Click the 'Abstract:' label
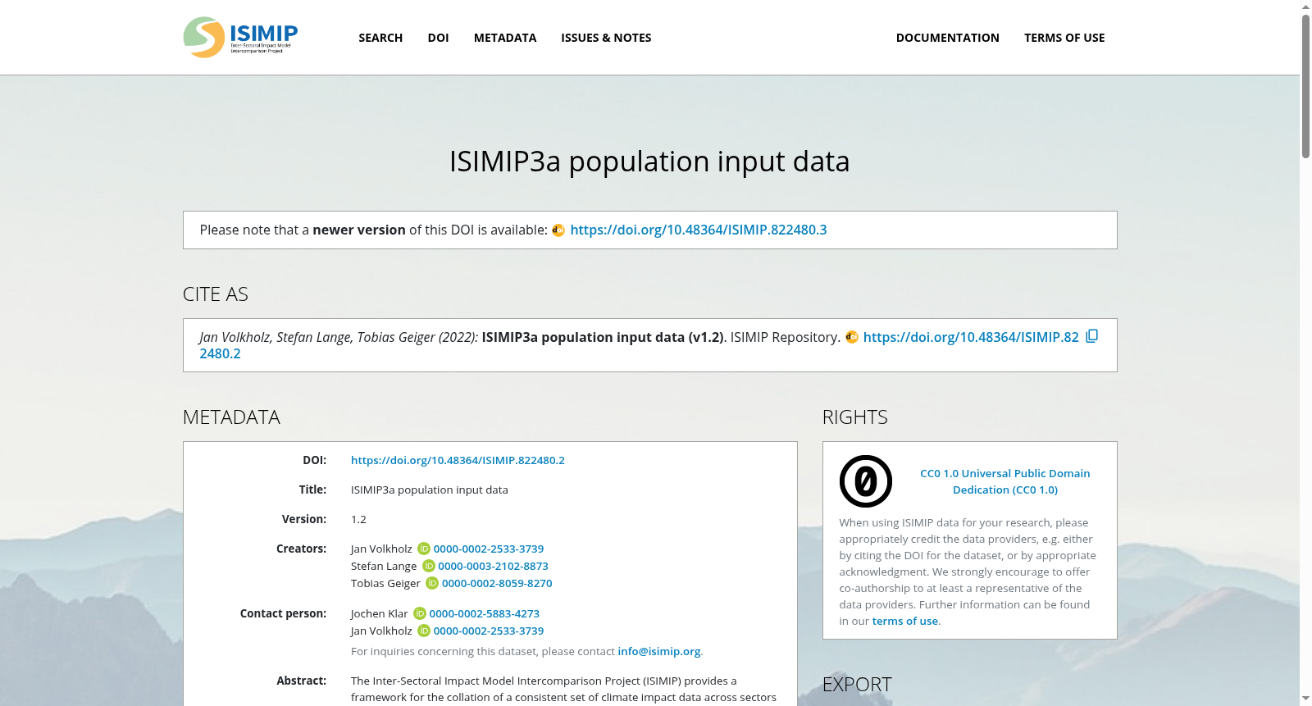Viewport: 1312px width, 706px height. pos(301,681)
